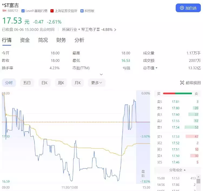The image size is (203, 191).
Task: Click the 科创板 badge icon
Action: point(82,11)
